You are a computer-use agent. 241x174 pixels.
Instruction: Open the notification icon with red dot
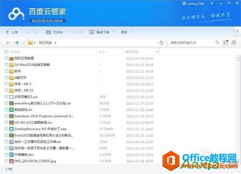pyautogui.click(x=226, y=42)
